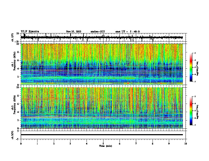Click the ch.2 spectrogram color scale bar
209x161 pixels.
click(191, 111)
